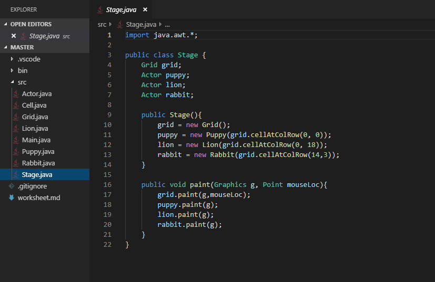The width and height of the screenshot is (435, 282).
Task: Click 'Grid grid;' declaration on line 4
Action: click(x=161, y=65)
